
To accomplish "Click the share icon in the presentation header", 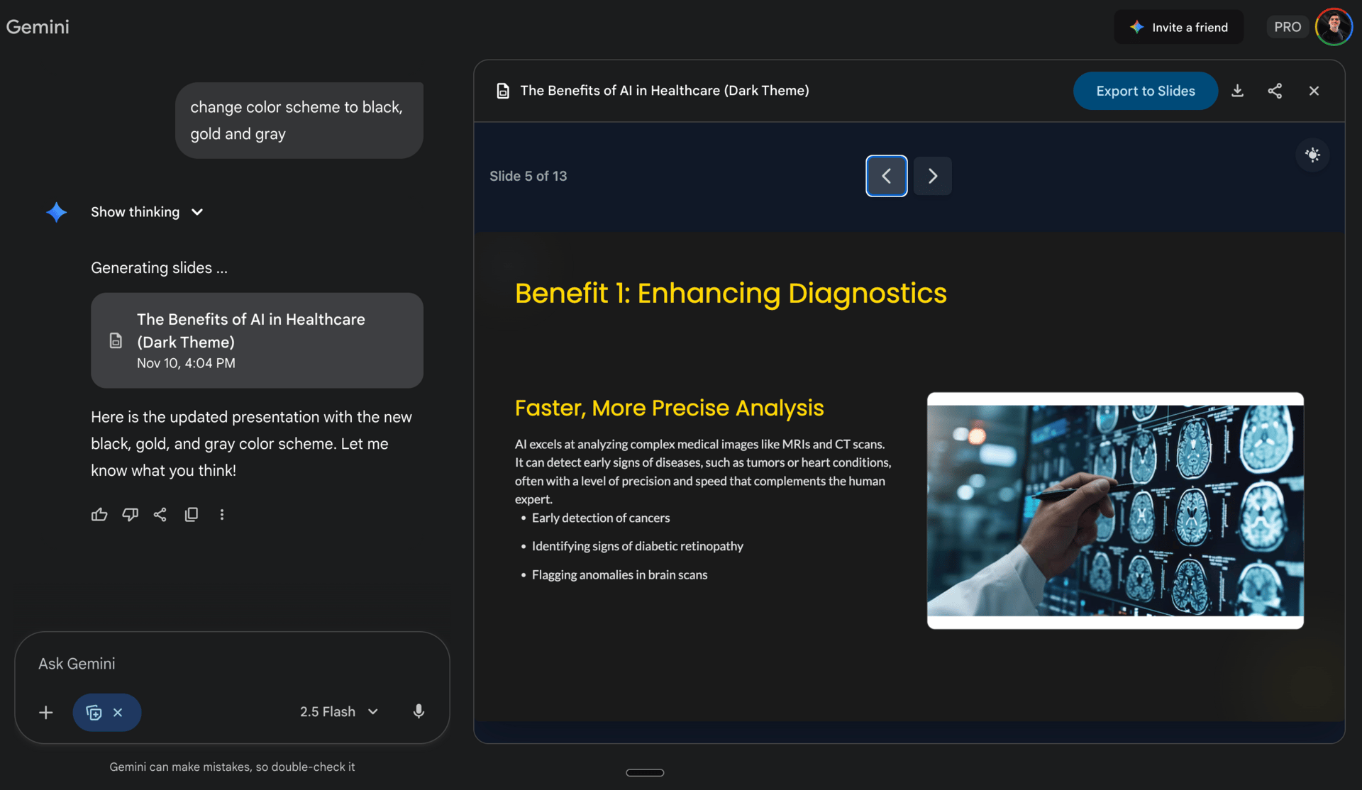I will point(1275,91).
